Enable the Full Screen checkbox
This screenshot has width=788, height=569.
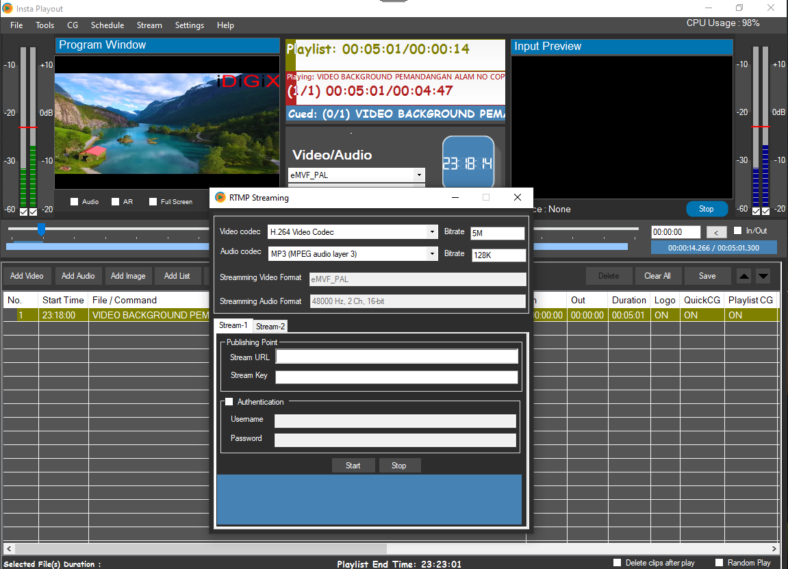(x=153, y=201)
